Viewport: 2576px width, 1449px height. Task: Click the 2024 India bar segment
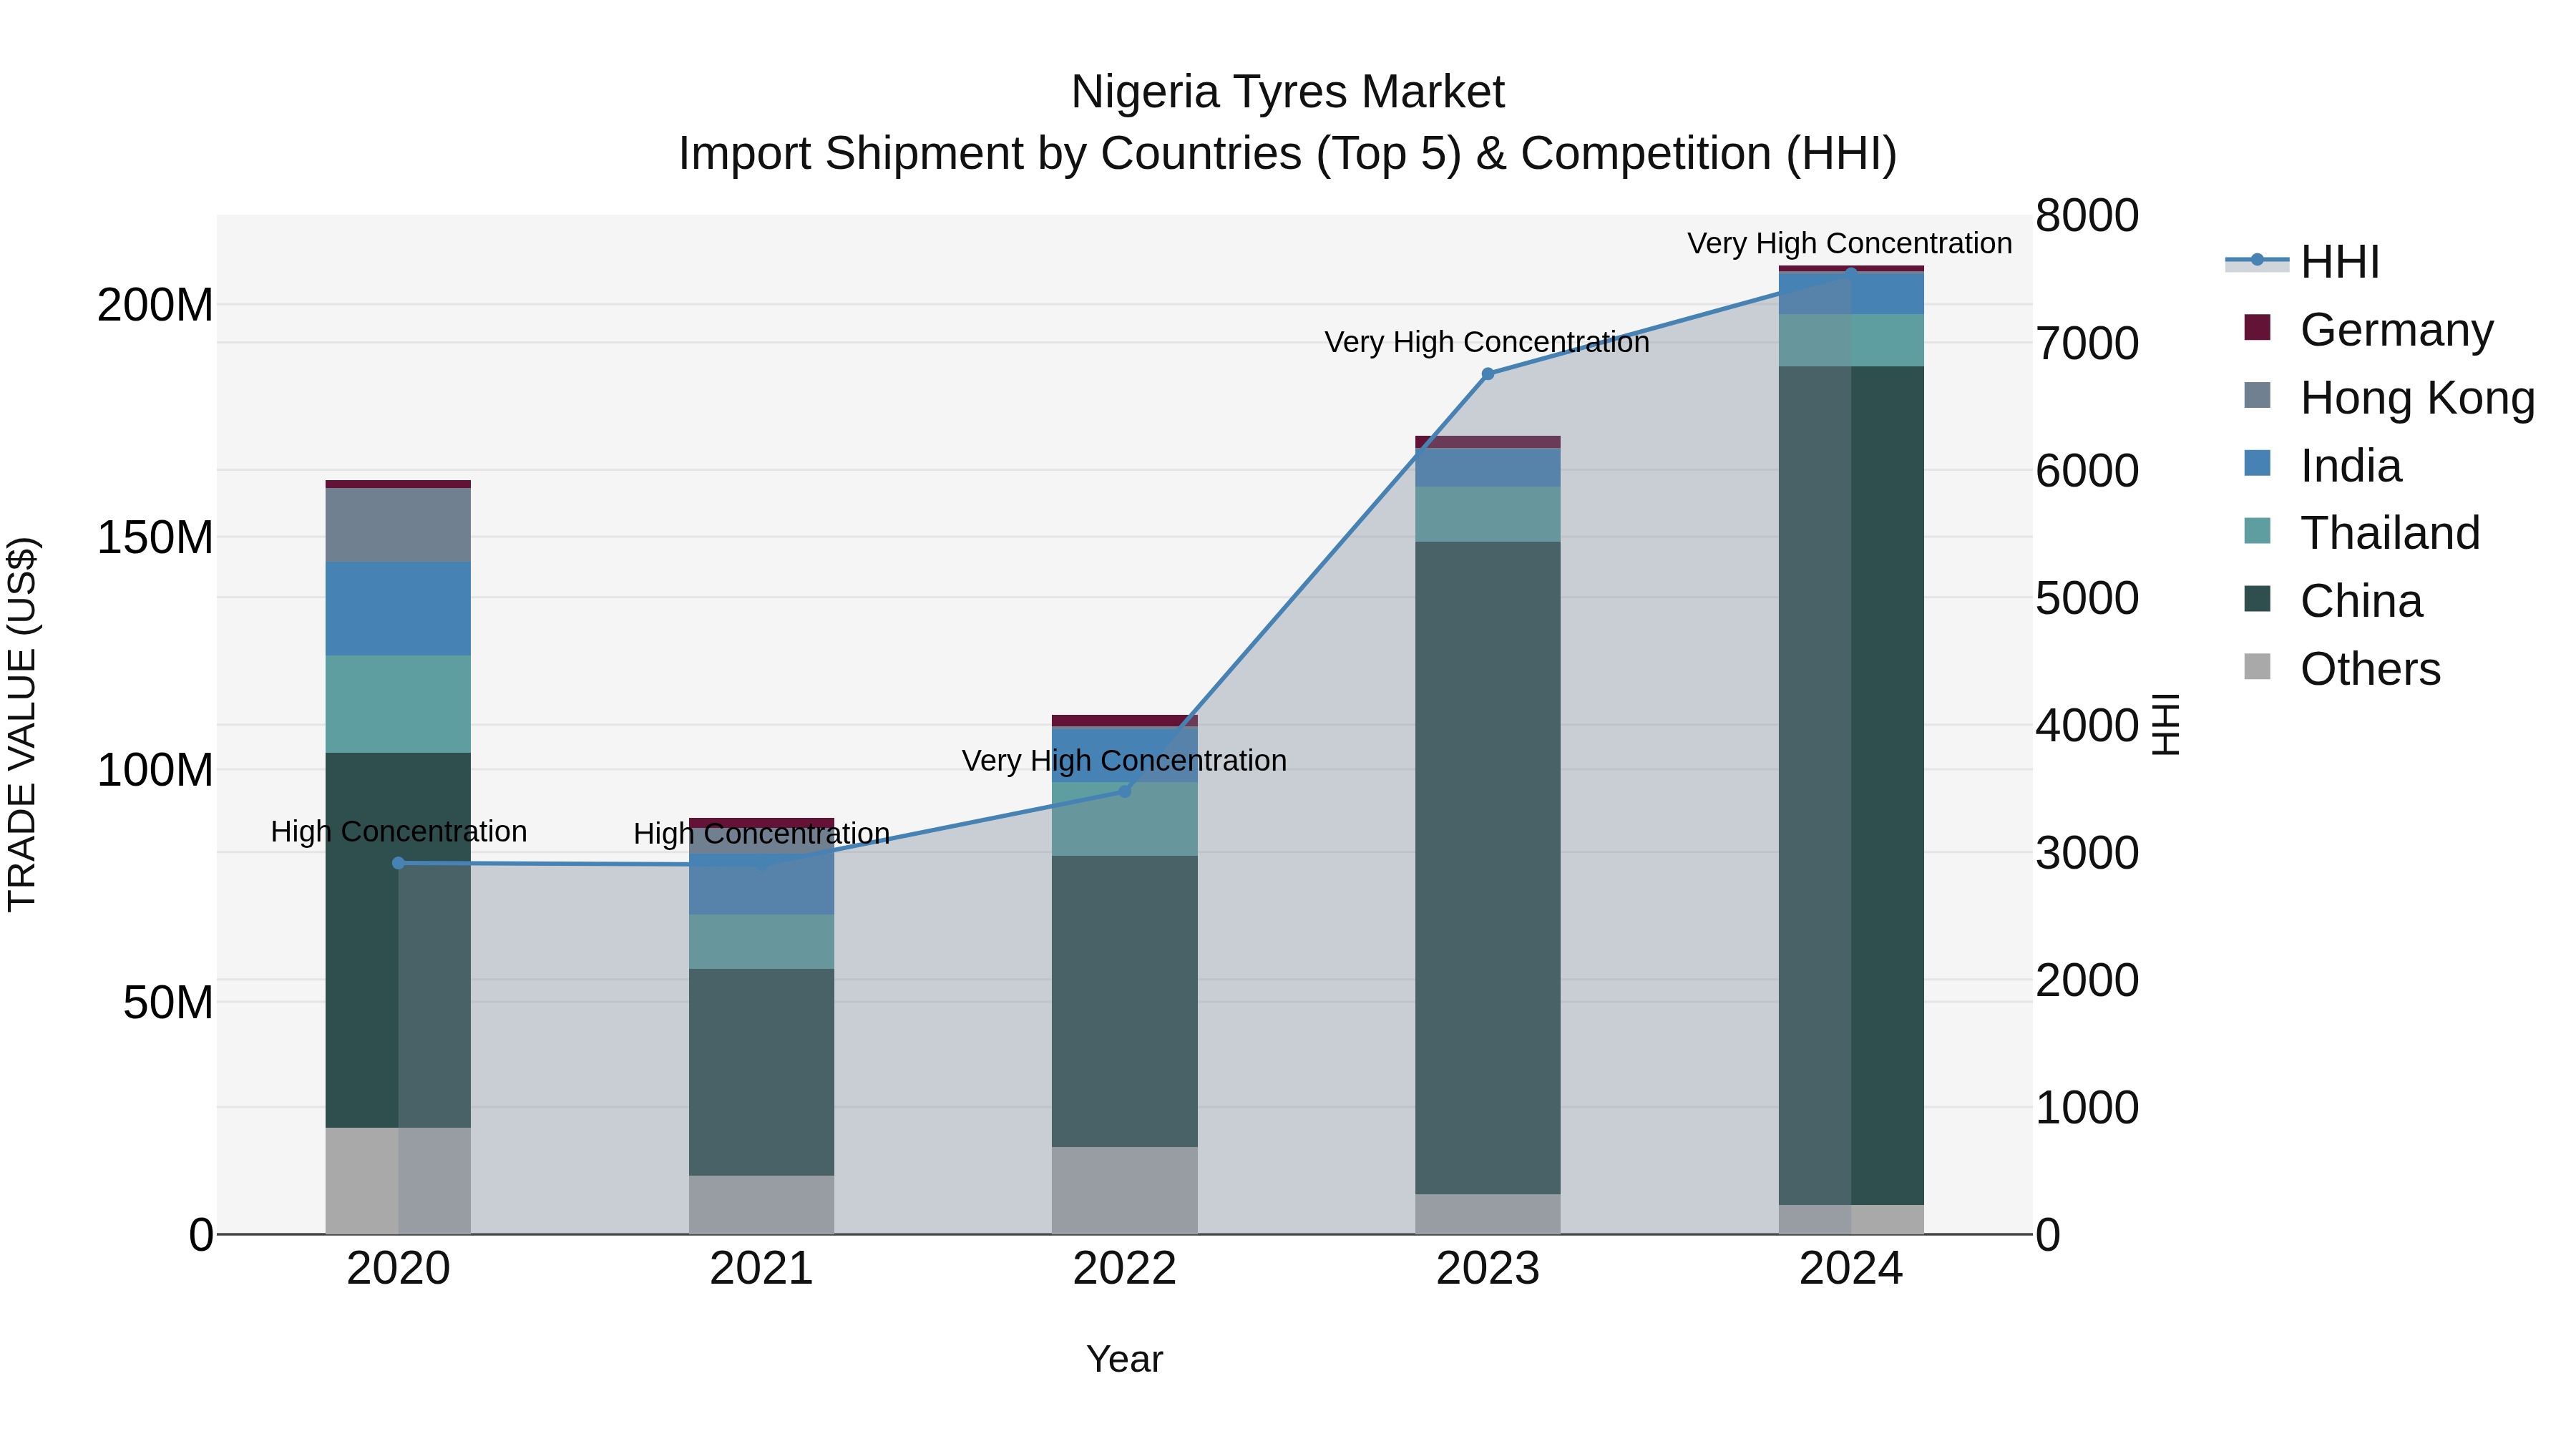pyautogui.click(x=1850, y=294)
